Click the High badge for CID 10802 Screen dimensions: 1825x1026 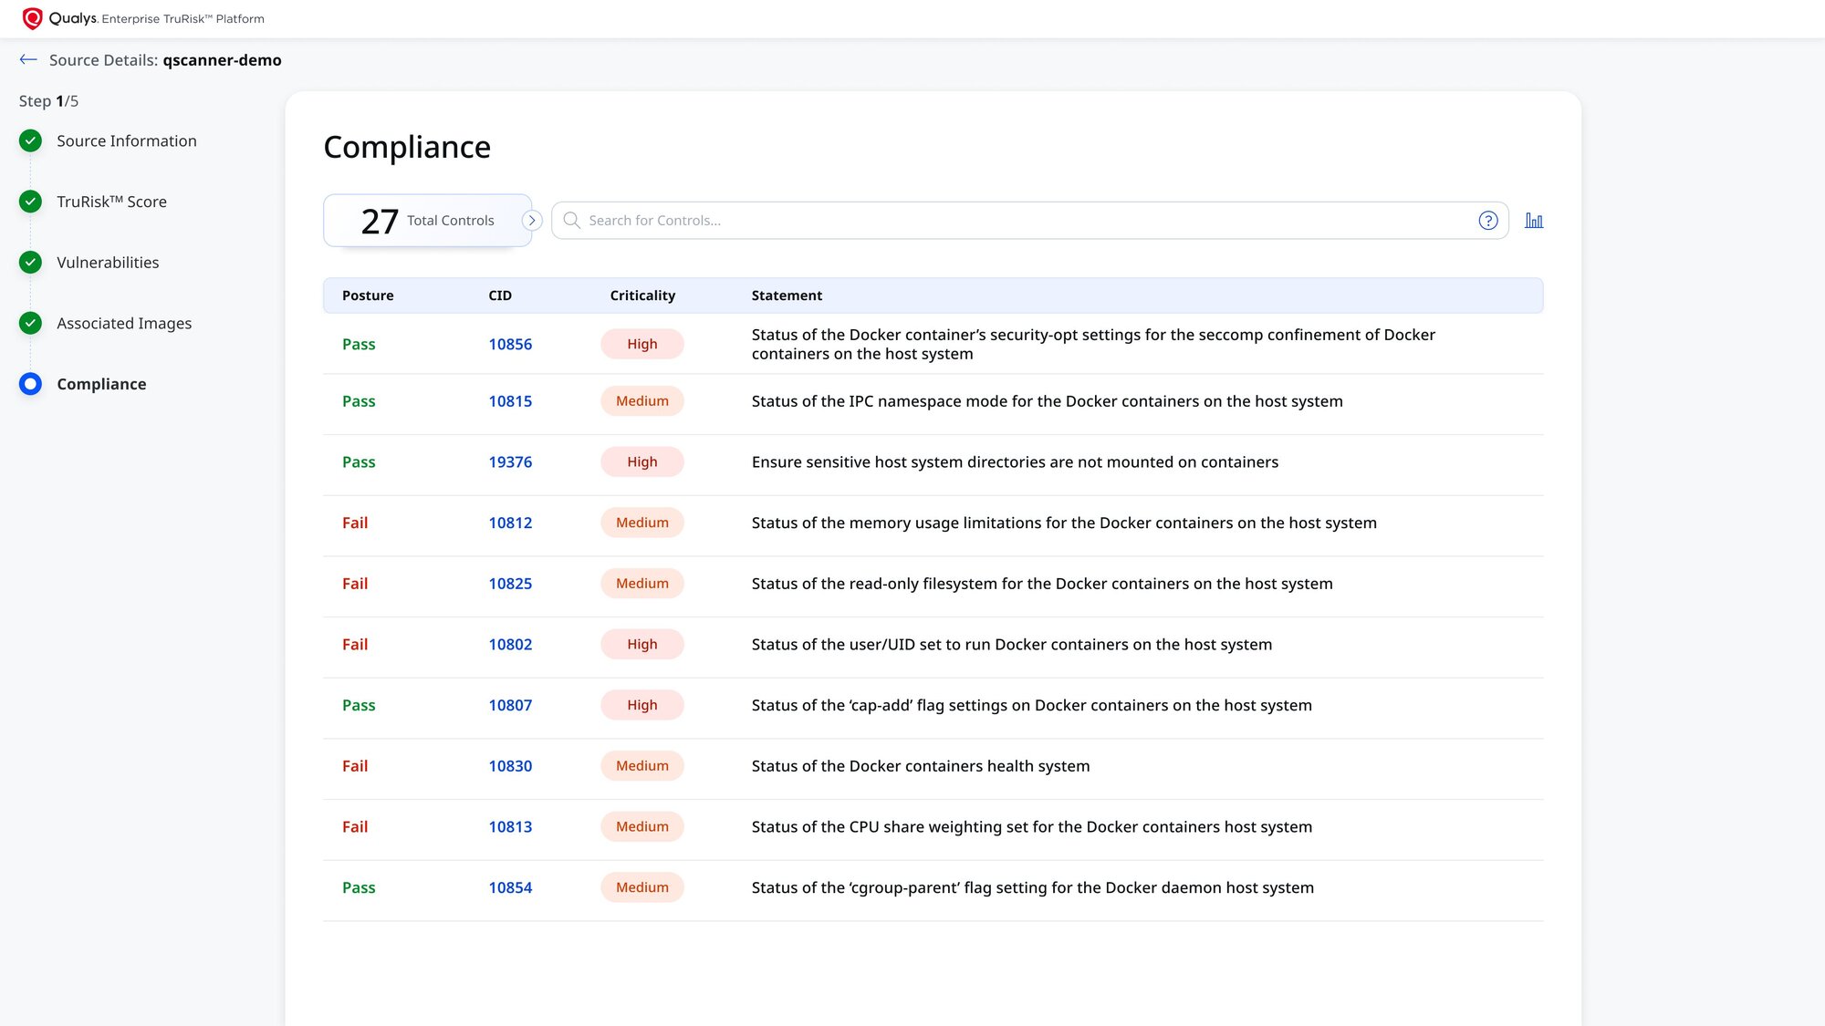[x=642, y=645]
